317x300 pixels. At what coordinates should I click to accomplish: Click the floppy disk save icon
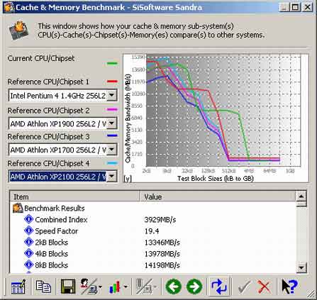pos(68,287)
